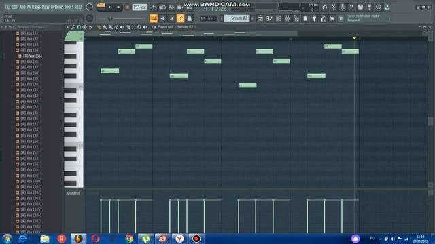This screenshot has height=244, width=435.
Task: Open the Tempo tapper
Action: [x=324, y=18]
